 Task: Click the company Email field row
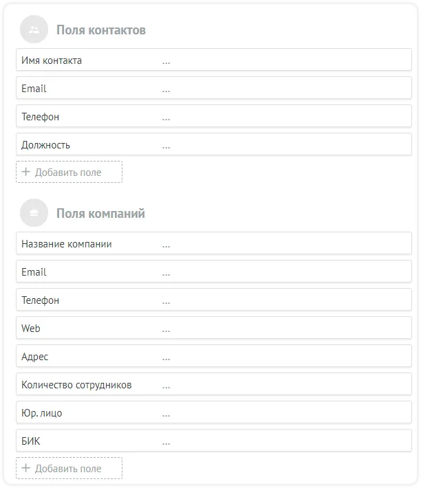[213, 272]
